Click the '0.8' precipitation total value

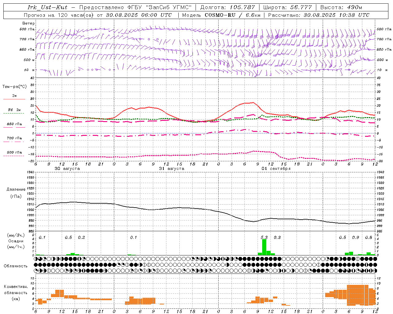point(369,238)
